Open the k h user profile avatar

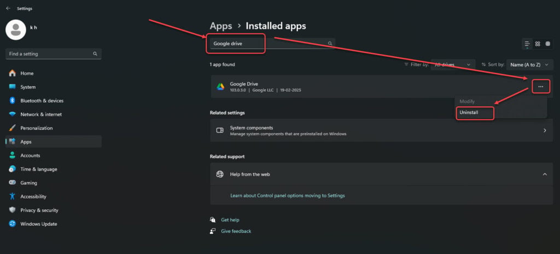coord(16,30)
